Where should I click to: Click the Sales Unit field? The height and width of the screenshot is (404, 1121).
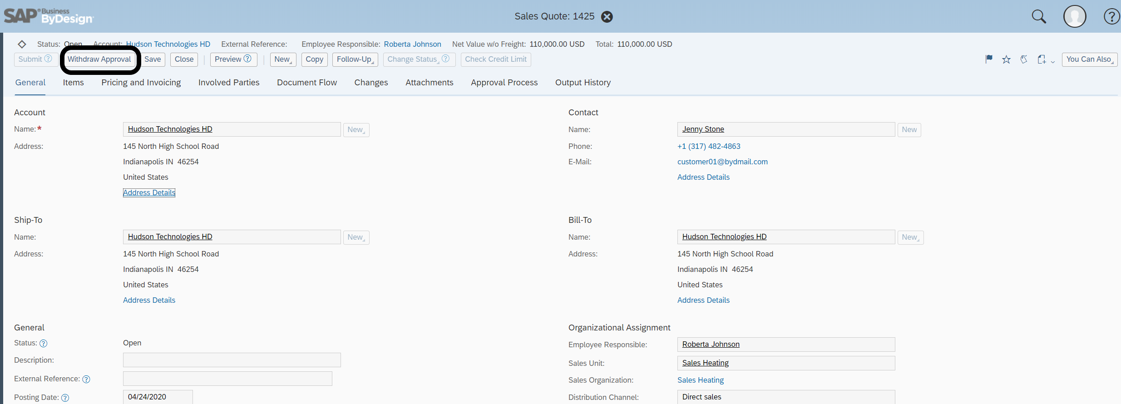click(x=786, y=363)
